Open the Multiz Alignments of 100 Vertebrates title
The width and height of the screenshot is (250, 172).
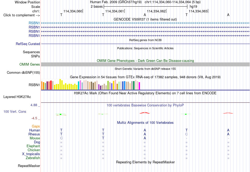tap(145, 123)
